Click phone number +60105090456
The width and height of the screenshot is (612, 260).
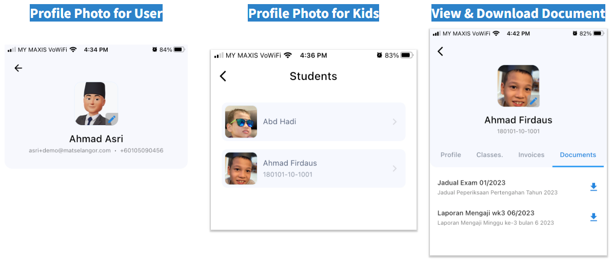click(142, 151)
